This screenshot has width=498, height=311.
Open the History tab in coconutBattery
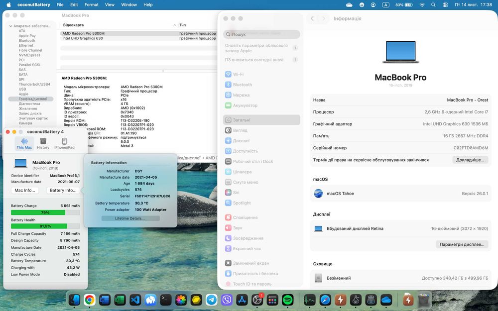(43, 143)
